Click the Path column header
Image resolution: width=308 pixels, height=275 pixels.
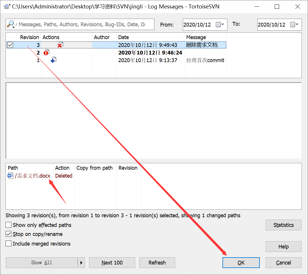[x=29, y=168]
